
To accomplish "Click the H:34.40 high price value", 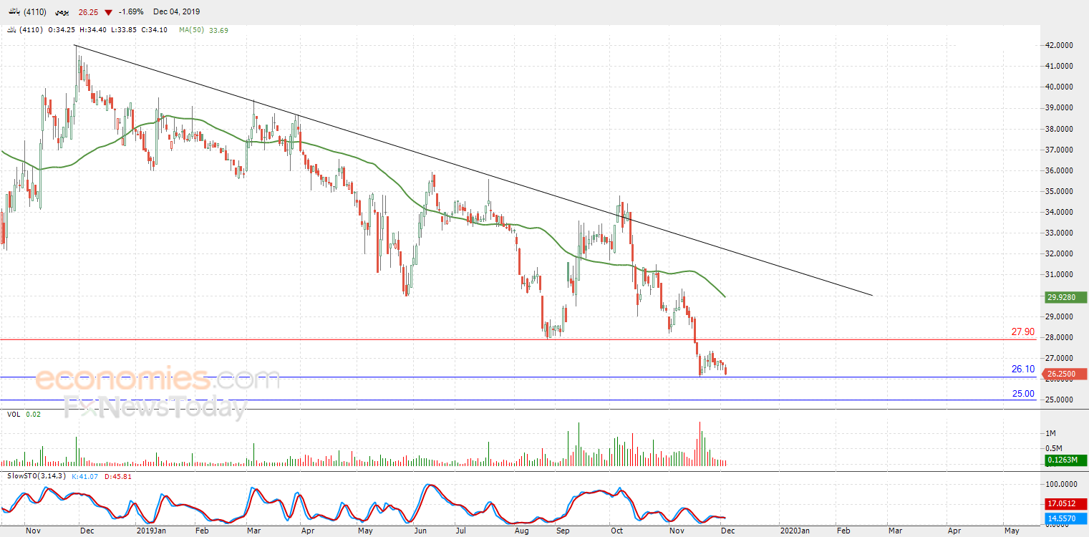I will pos(92,30).
